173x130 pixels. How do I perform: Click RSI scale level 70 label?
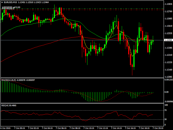tap(166, 110)
